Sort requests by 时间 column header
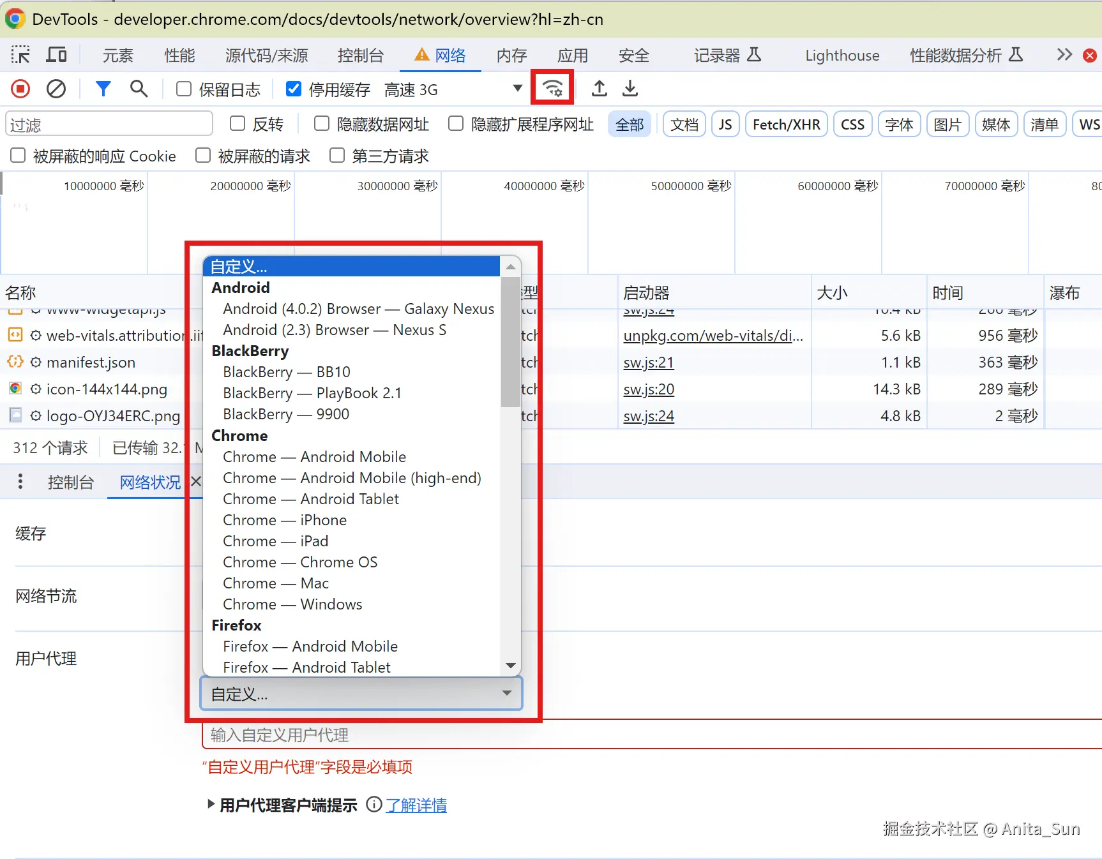The width and height of the screenshot is (1102, 859). tap(985, 292)
